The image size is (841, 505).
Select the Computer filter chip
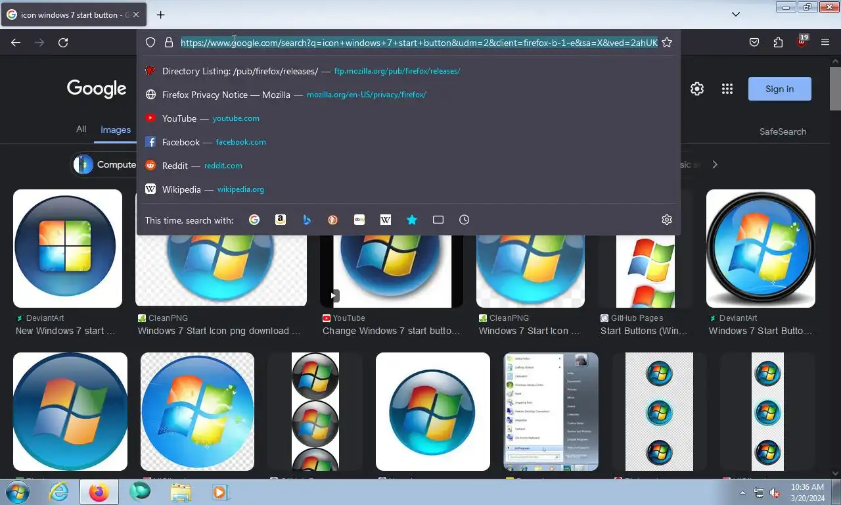pyautogui.click(x=104, y=164)
